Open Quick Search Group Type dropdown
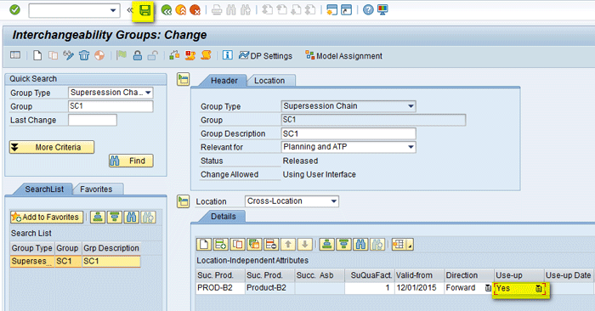 (x=149, y=93)
